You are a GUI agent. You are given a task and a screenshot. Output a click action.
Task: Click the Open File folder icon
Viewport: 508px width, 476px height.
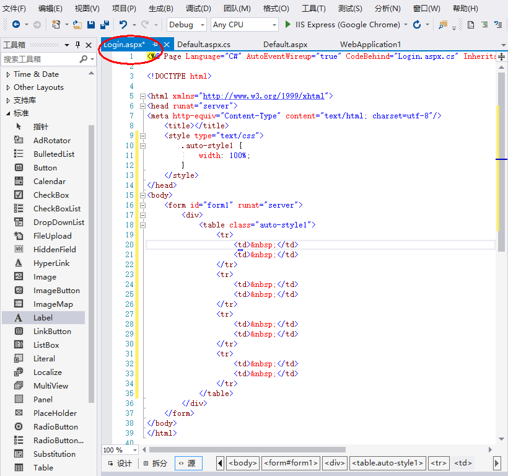pyautogui.click(x=77, y=25)
